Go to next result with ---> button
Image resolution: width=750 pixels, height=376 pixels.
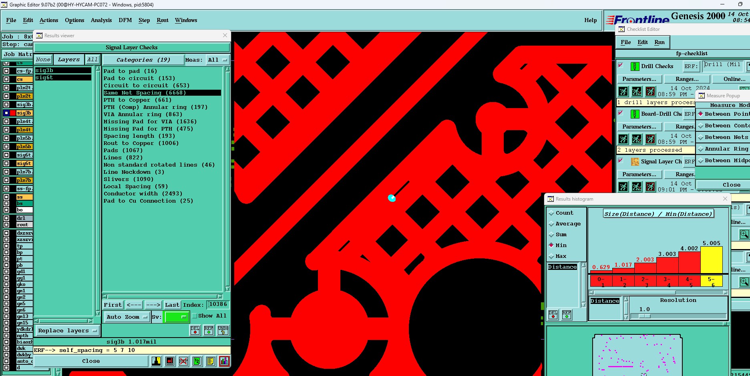[x=153, y=305]
